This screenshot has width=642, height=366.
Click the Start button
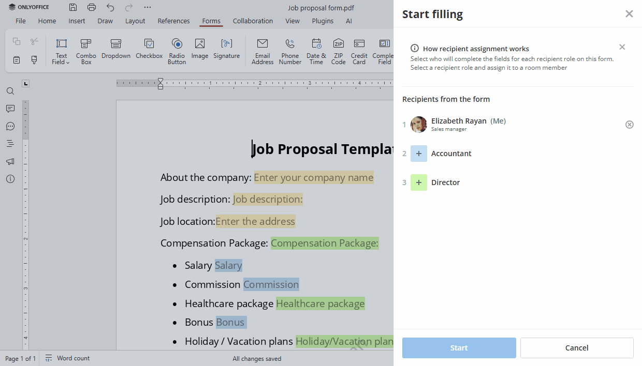(459, 348)
